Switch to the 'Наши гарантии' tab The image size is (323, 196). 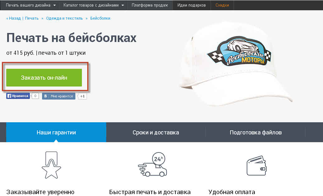click(x=56, y=132)
